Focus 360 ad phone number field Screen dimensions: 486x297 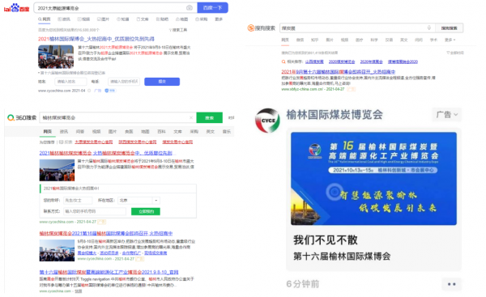click(x=95, y=211)
